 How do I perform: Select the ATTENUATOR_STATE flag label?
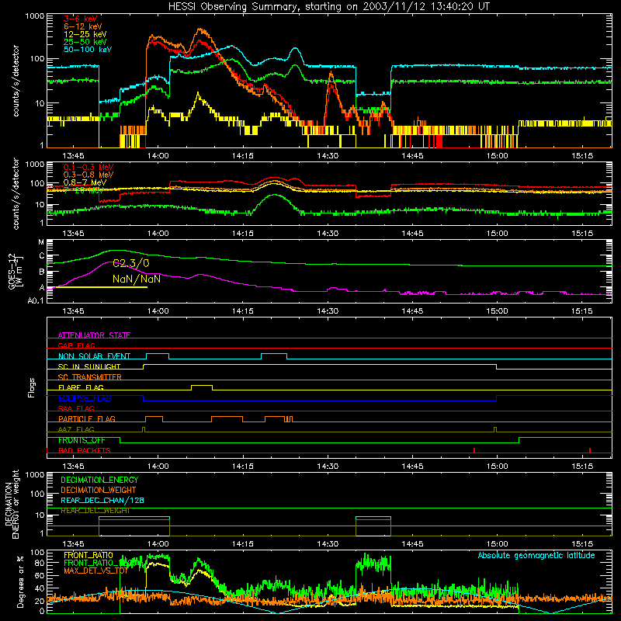[94, 335]
